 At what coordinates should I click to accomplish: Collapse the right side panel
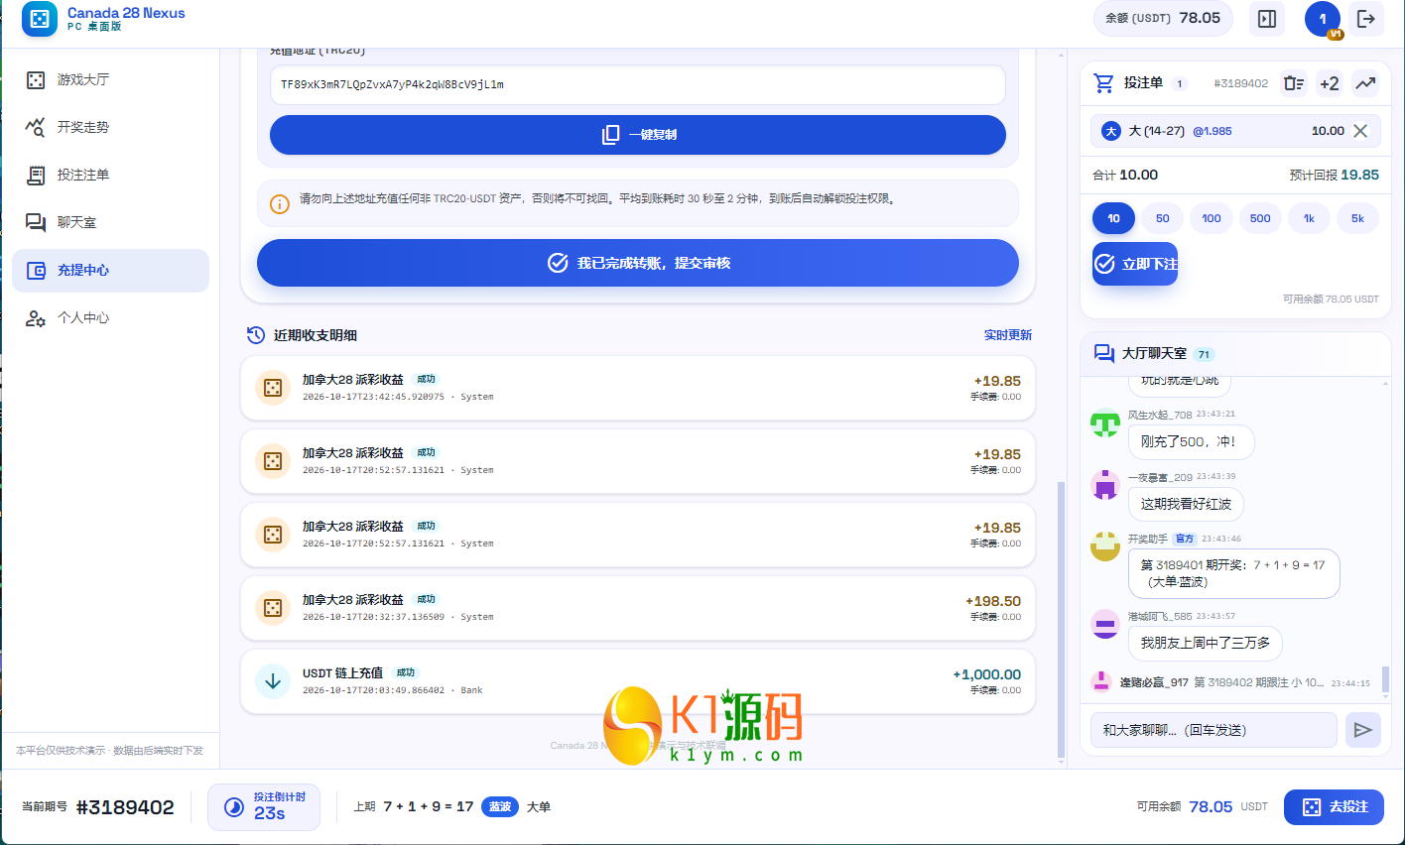point(1267,19)
